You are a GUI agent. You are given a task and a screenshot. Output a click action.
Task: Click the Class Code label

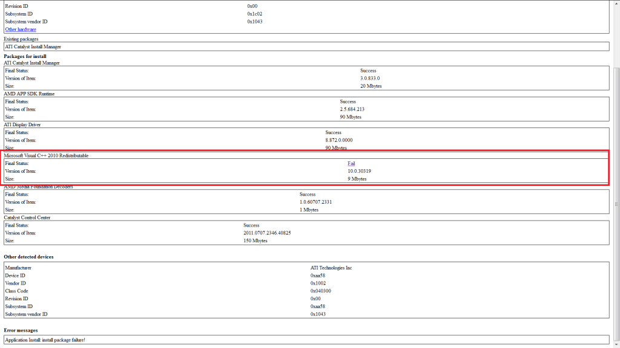pos(16,291)
